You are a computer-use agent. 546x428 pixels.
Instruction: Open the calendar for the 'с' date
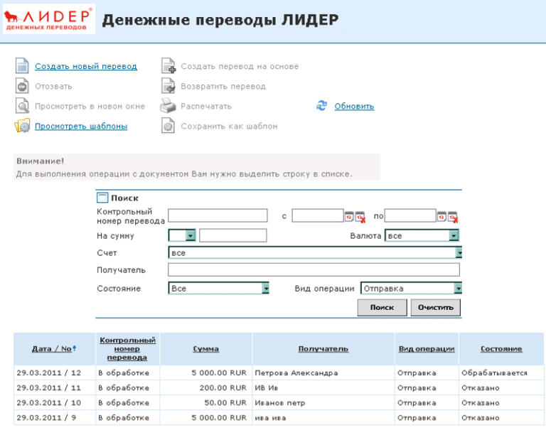(x=349, y=216)
